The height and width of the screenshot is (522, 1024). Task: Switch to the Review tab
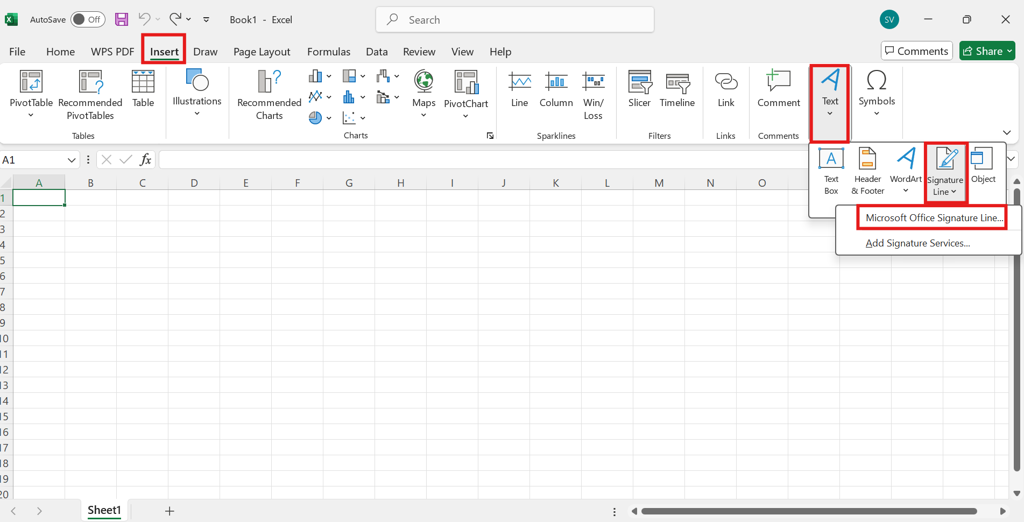click(419, 52)
